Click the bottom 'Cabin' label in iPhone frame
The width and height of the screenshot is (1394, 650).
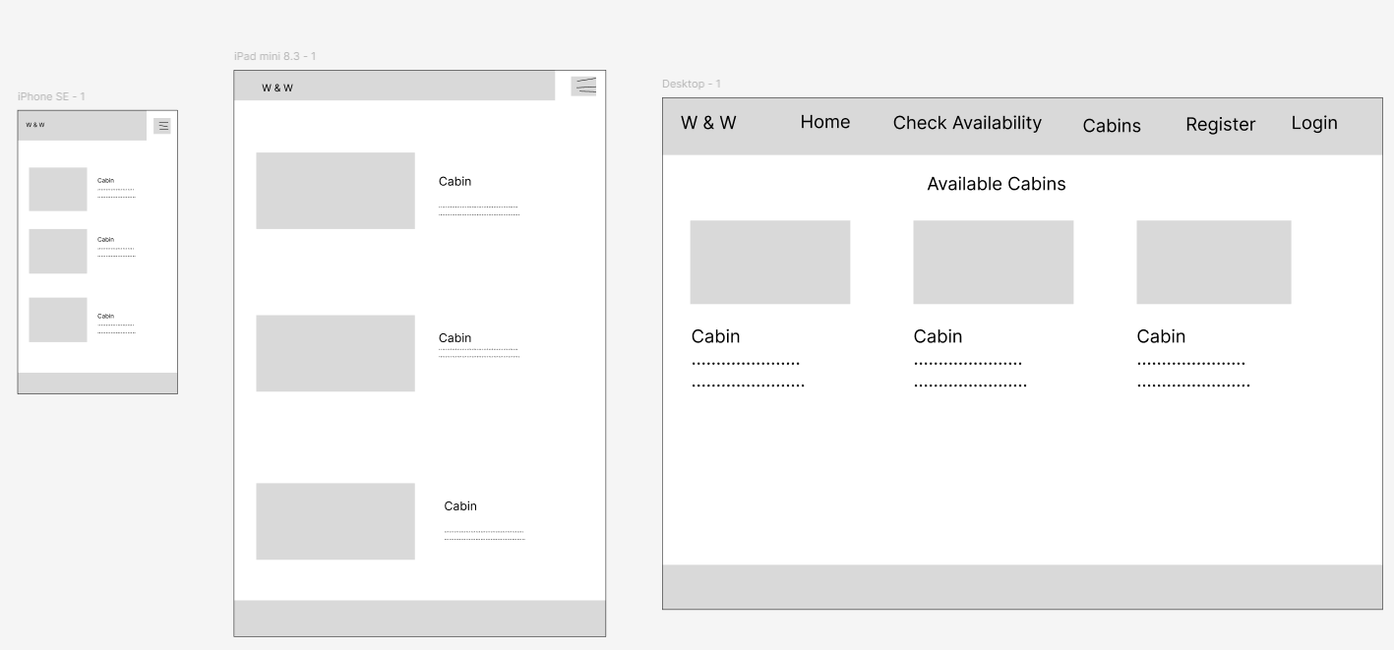point(105,317)
